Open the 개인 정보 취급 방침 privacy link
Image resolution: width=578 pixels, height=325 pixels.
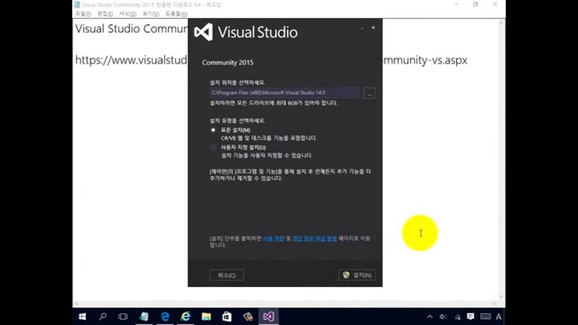[x=315, y=238]
